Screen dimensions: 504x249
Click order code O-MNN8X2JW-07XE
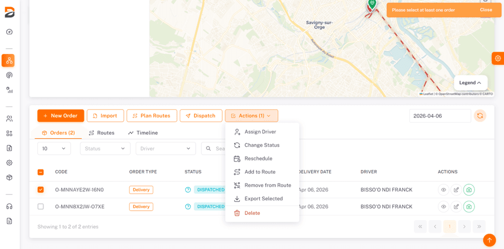[x=80, y=207]
